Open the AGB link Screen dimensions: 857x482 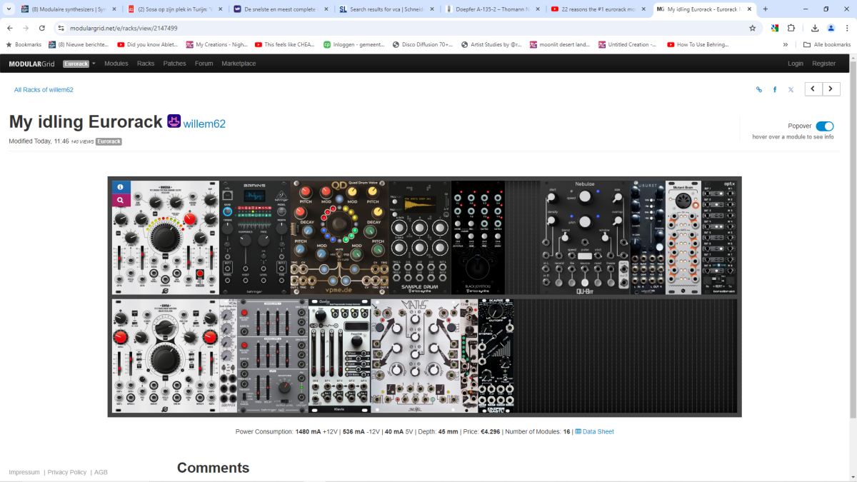101,472
